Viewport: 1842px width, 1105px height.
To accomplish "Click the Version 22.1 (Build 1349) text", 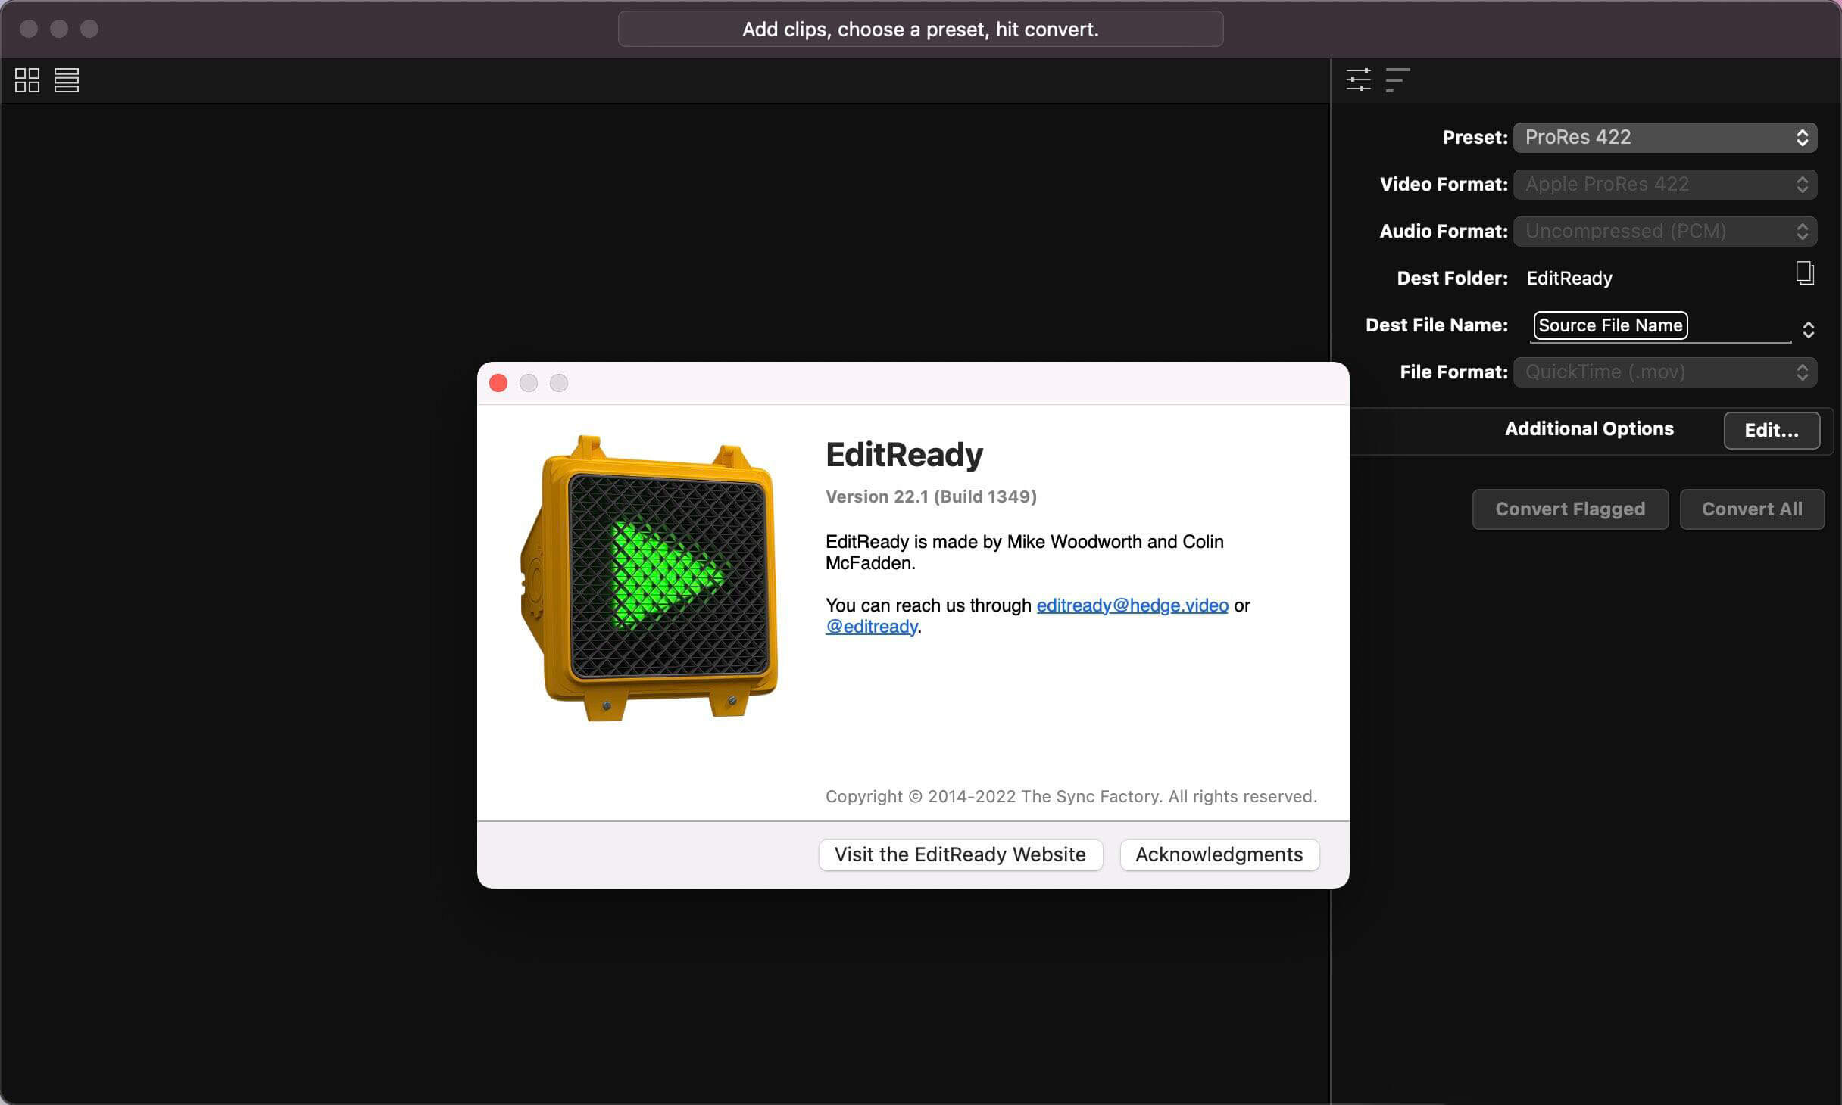I will click(931, 496).
